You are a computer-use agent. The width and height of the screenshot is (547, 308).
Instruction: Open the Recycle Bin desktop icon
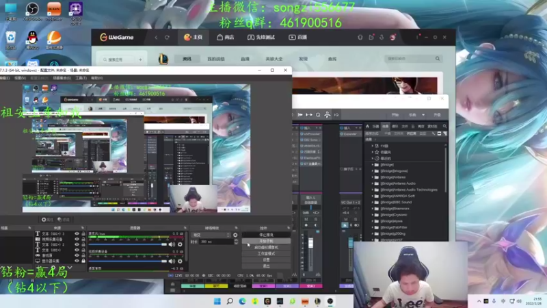point(11,39)
